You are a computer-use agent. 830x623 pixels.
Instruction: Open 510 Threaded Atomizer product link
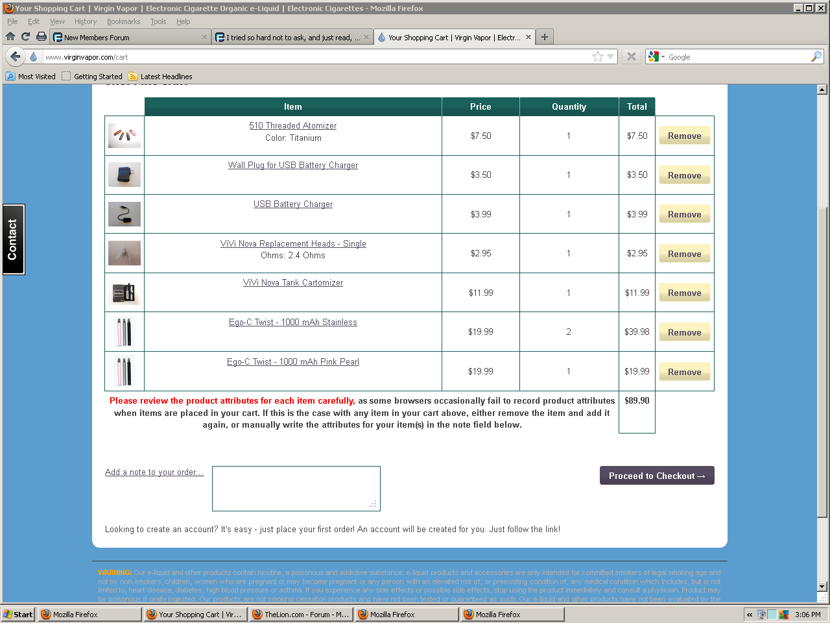pyautogui.click(x=293, y=125)
